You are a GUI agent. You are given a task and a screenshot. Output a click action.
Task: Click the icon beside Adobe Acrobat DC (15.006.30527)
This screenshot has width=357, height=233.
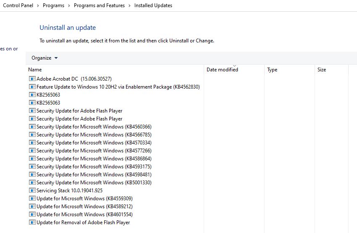click(32, 79)
